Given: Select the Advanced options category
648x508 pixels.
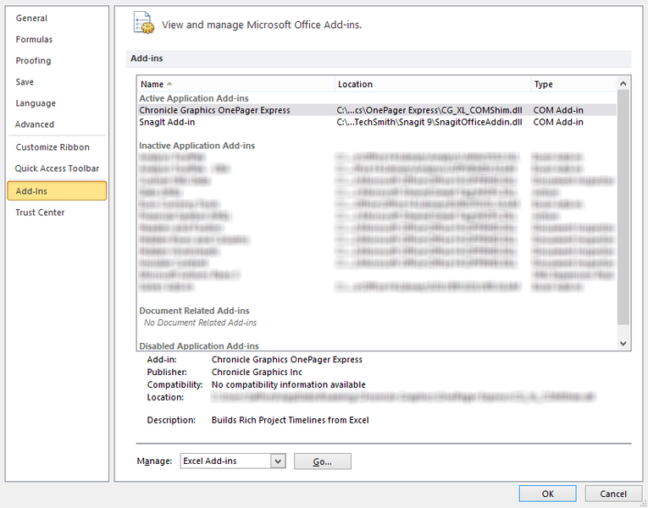Looking at the screenshot, I should pos(34,124).
